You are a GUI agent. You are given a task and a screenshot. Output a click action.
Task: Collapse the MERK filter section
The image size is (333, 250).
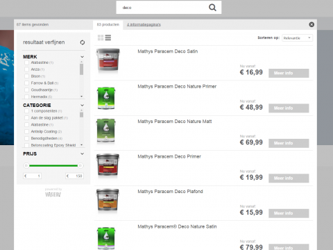point(82,57)
